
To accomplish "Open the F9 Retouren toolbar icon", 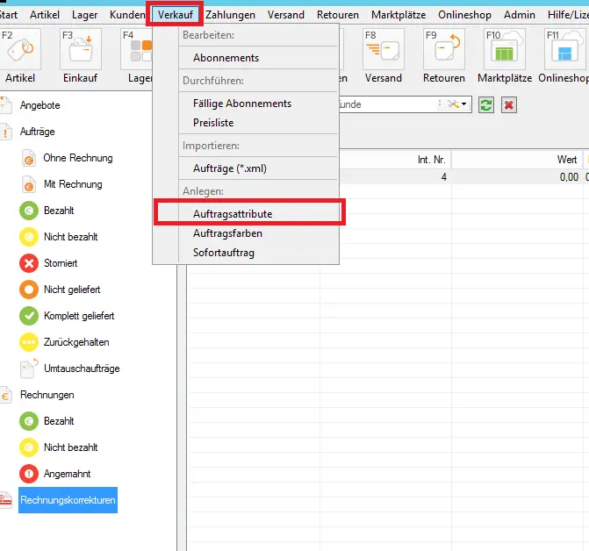I will point(444,49).
